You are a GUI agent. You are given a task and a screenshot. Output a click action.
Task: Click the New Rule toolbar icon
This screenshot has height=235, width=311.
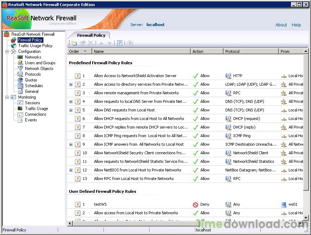(74, 43)
